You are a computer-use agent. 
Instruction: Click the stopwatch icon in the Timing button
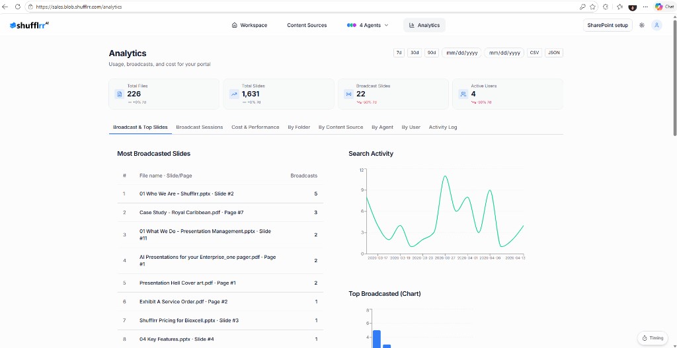click(x=645, y=338)
